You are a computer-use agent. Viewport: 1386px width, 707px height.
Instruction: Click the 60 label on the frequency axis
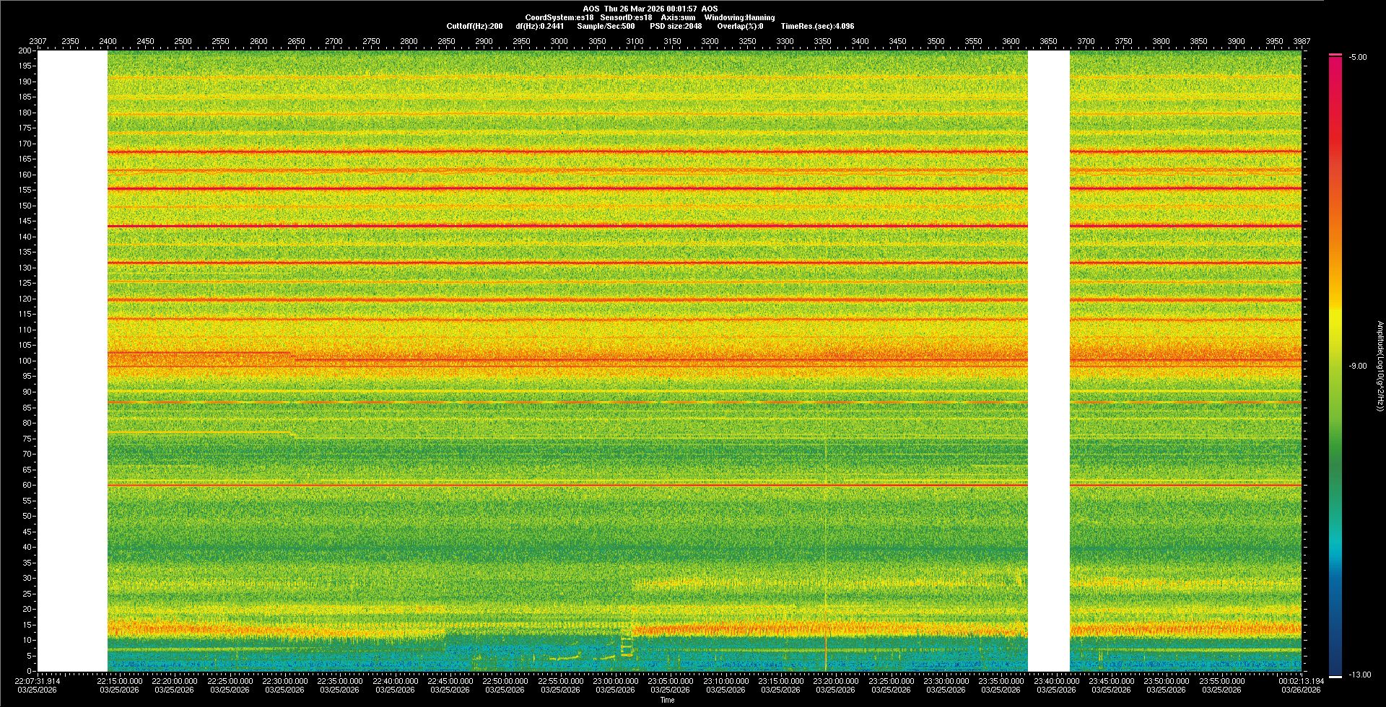click(27, 485)
